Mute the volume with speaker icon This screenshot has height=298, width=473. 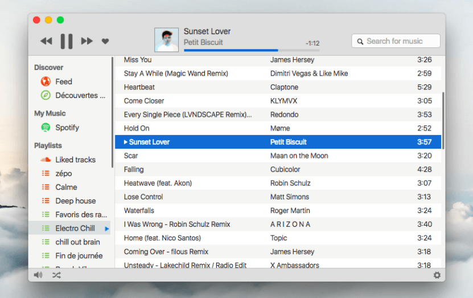tap(38, 275)
